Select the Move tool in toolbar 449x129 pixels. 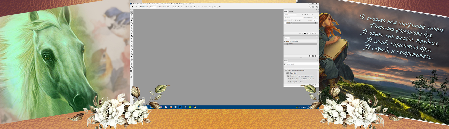[x=132, y=13]
